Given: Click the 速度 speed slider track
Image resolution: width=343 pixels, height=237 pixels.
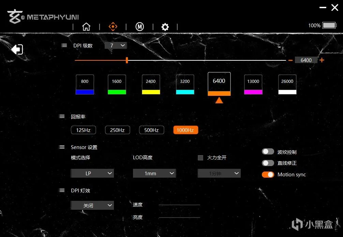Looking at the screenshot, I should point(179,205).
